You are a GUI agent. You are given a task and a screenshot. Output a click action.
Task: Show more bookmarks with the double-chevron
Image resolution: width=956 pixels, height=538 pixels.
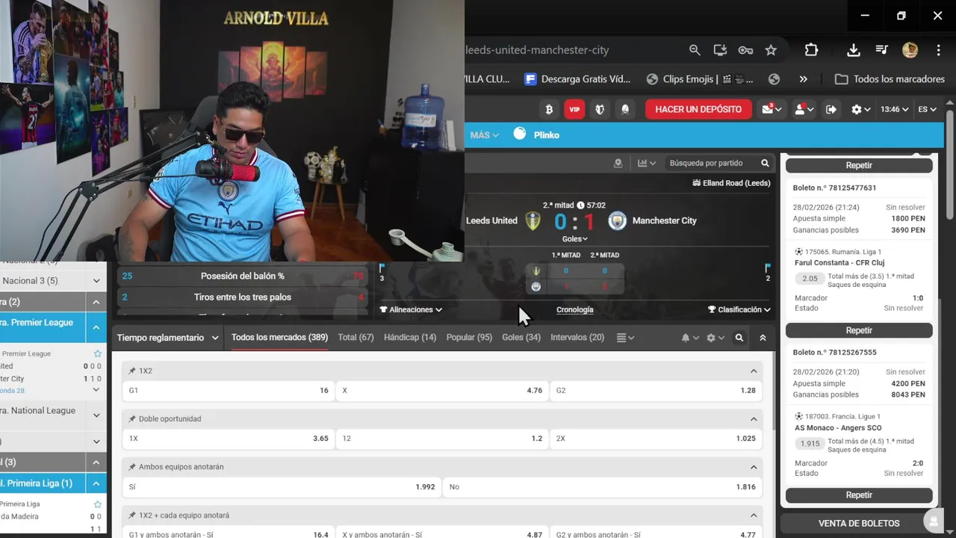pos(803,79)
